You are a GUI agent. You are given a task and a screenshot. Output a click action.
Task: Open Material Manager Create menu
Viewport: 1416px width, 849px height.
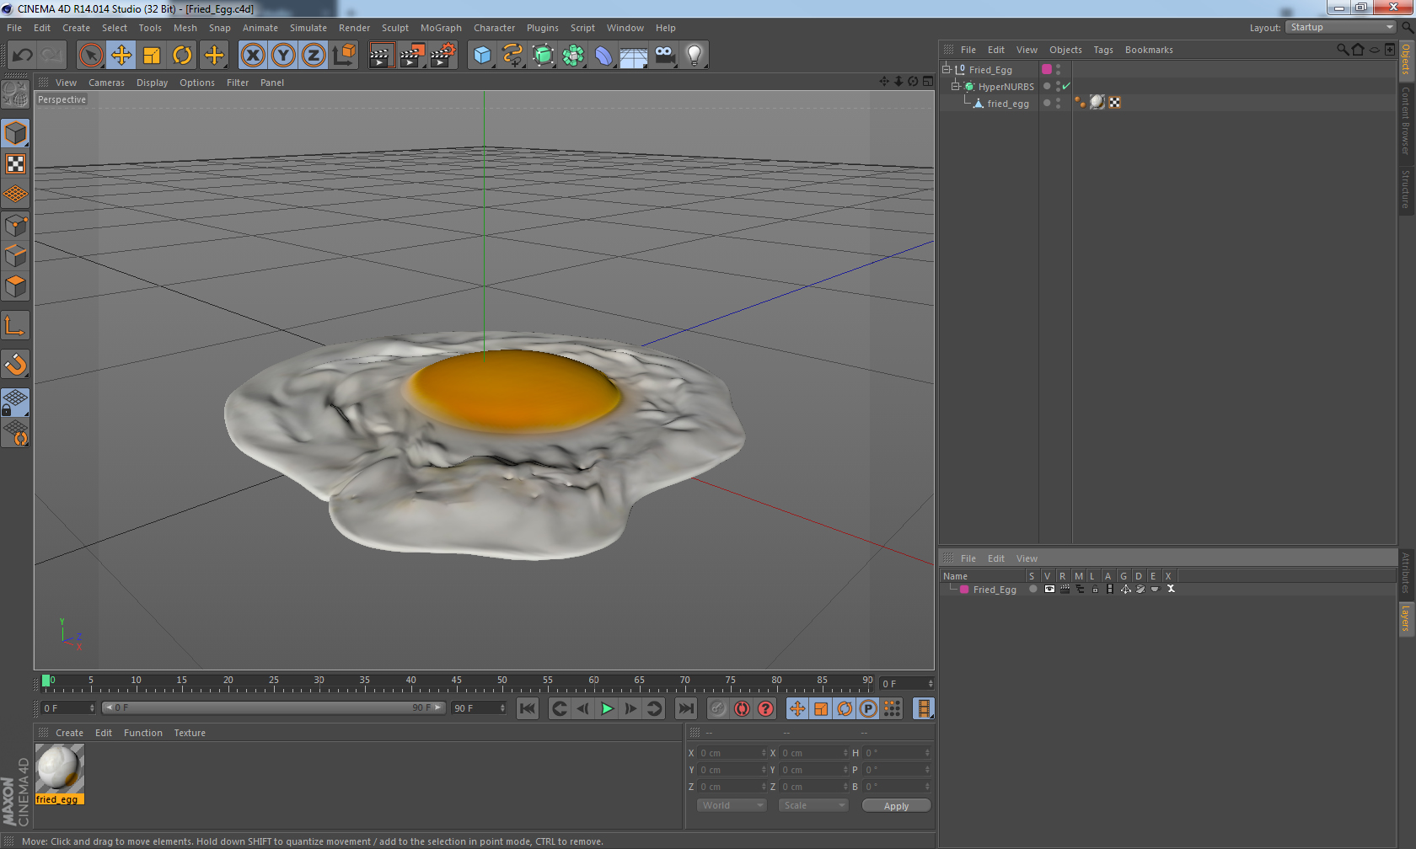[x=69, y=733]
